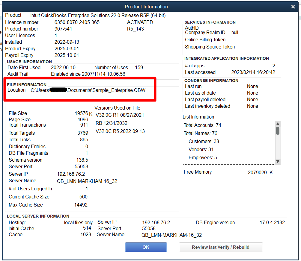Click AuthID label in Services Information

tap(192, 28)
